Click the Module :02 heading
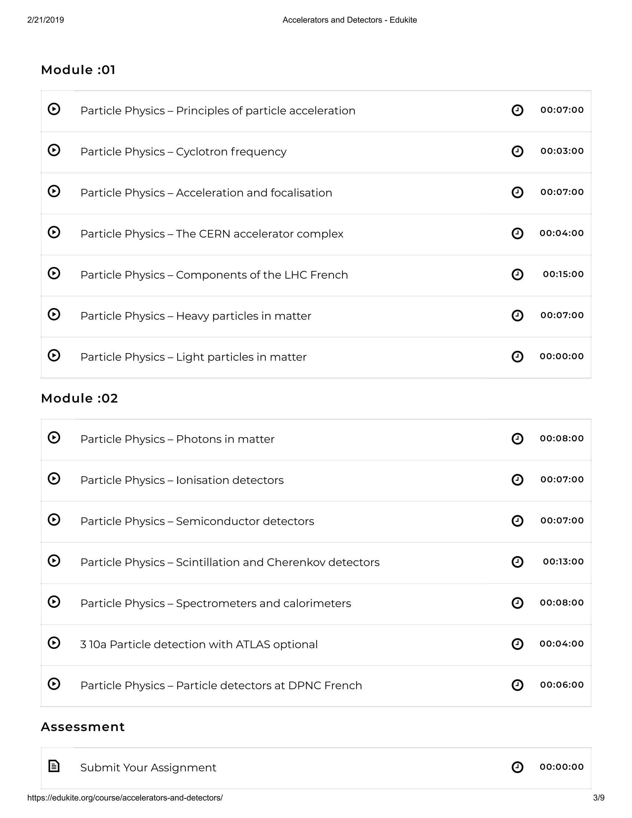632x818 pixels. click(79, 399)
